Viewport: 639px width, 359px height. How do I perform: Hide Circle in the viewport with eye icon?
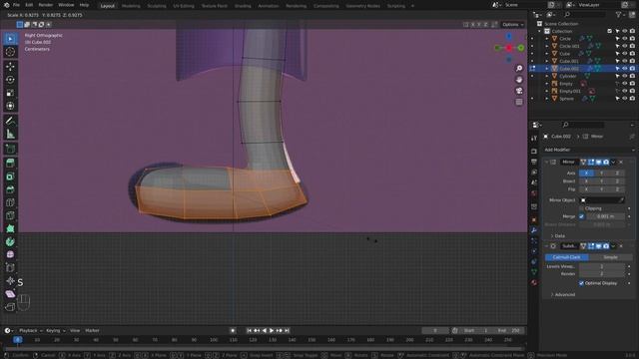[x=625, y=39]
